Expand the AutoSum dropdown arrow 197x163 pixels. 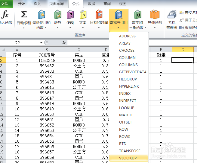pyautogui.click(x=24, y=28)
